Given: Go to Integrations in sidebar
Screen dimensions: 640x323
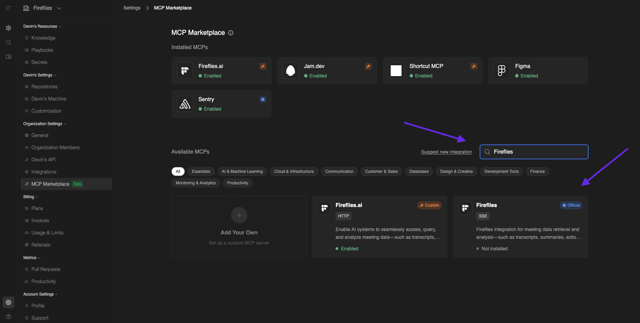Looking at the screenshot, I should (x=66, y=172).
